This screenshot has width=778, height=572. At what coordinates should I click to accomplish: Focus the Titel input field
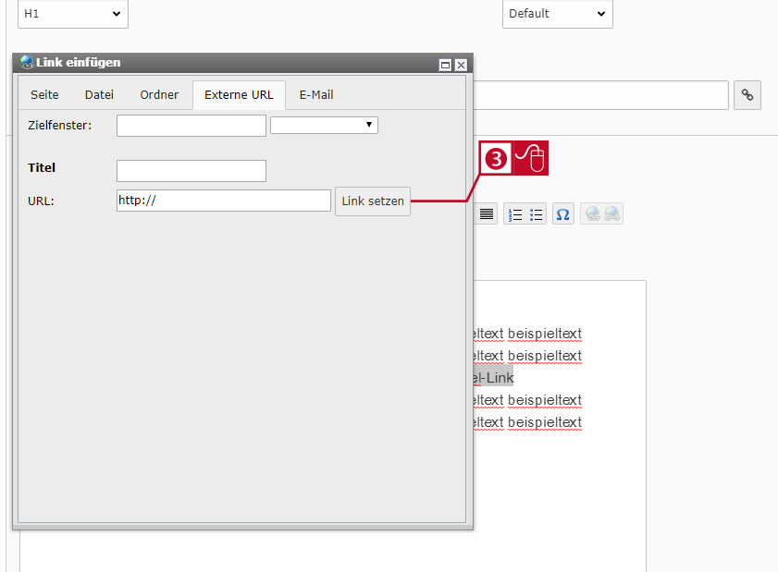pos(191,171)
